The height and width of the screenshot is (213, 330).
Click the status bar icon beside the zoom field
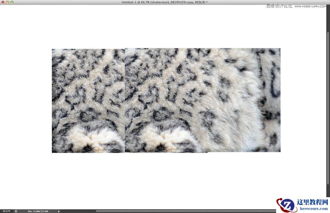click(x=16, y=211)
